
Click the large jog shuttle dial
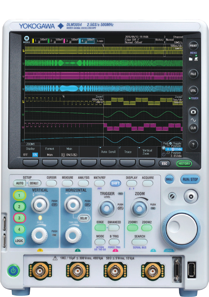point(181,229)
